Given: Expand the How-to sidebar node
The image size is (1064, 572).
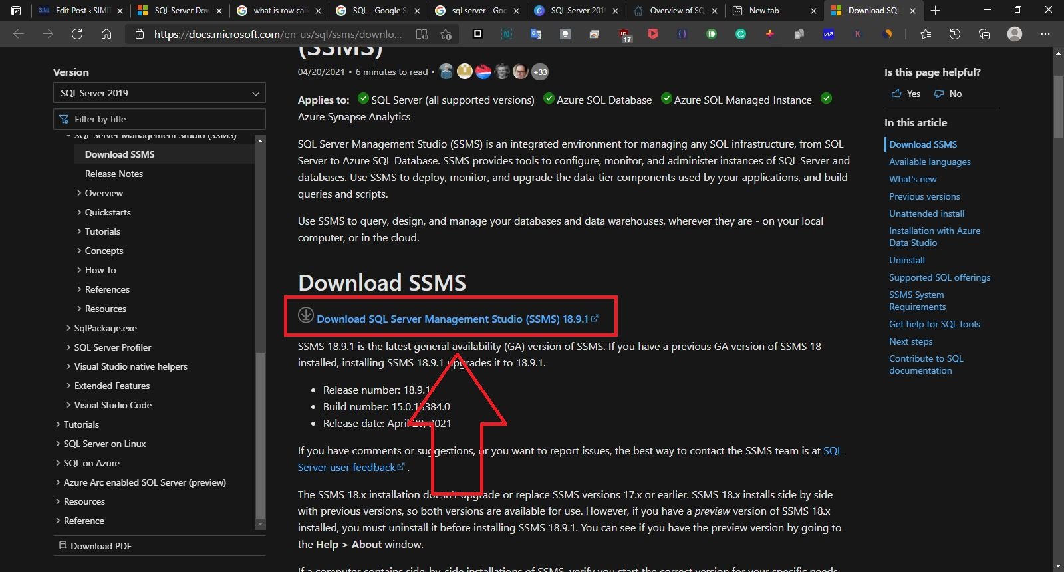Looking at the screenshot, I should (80, 270).
